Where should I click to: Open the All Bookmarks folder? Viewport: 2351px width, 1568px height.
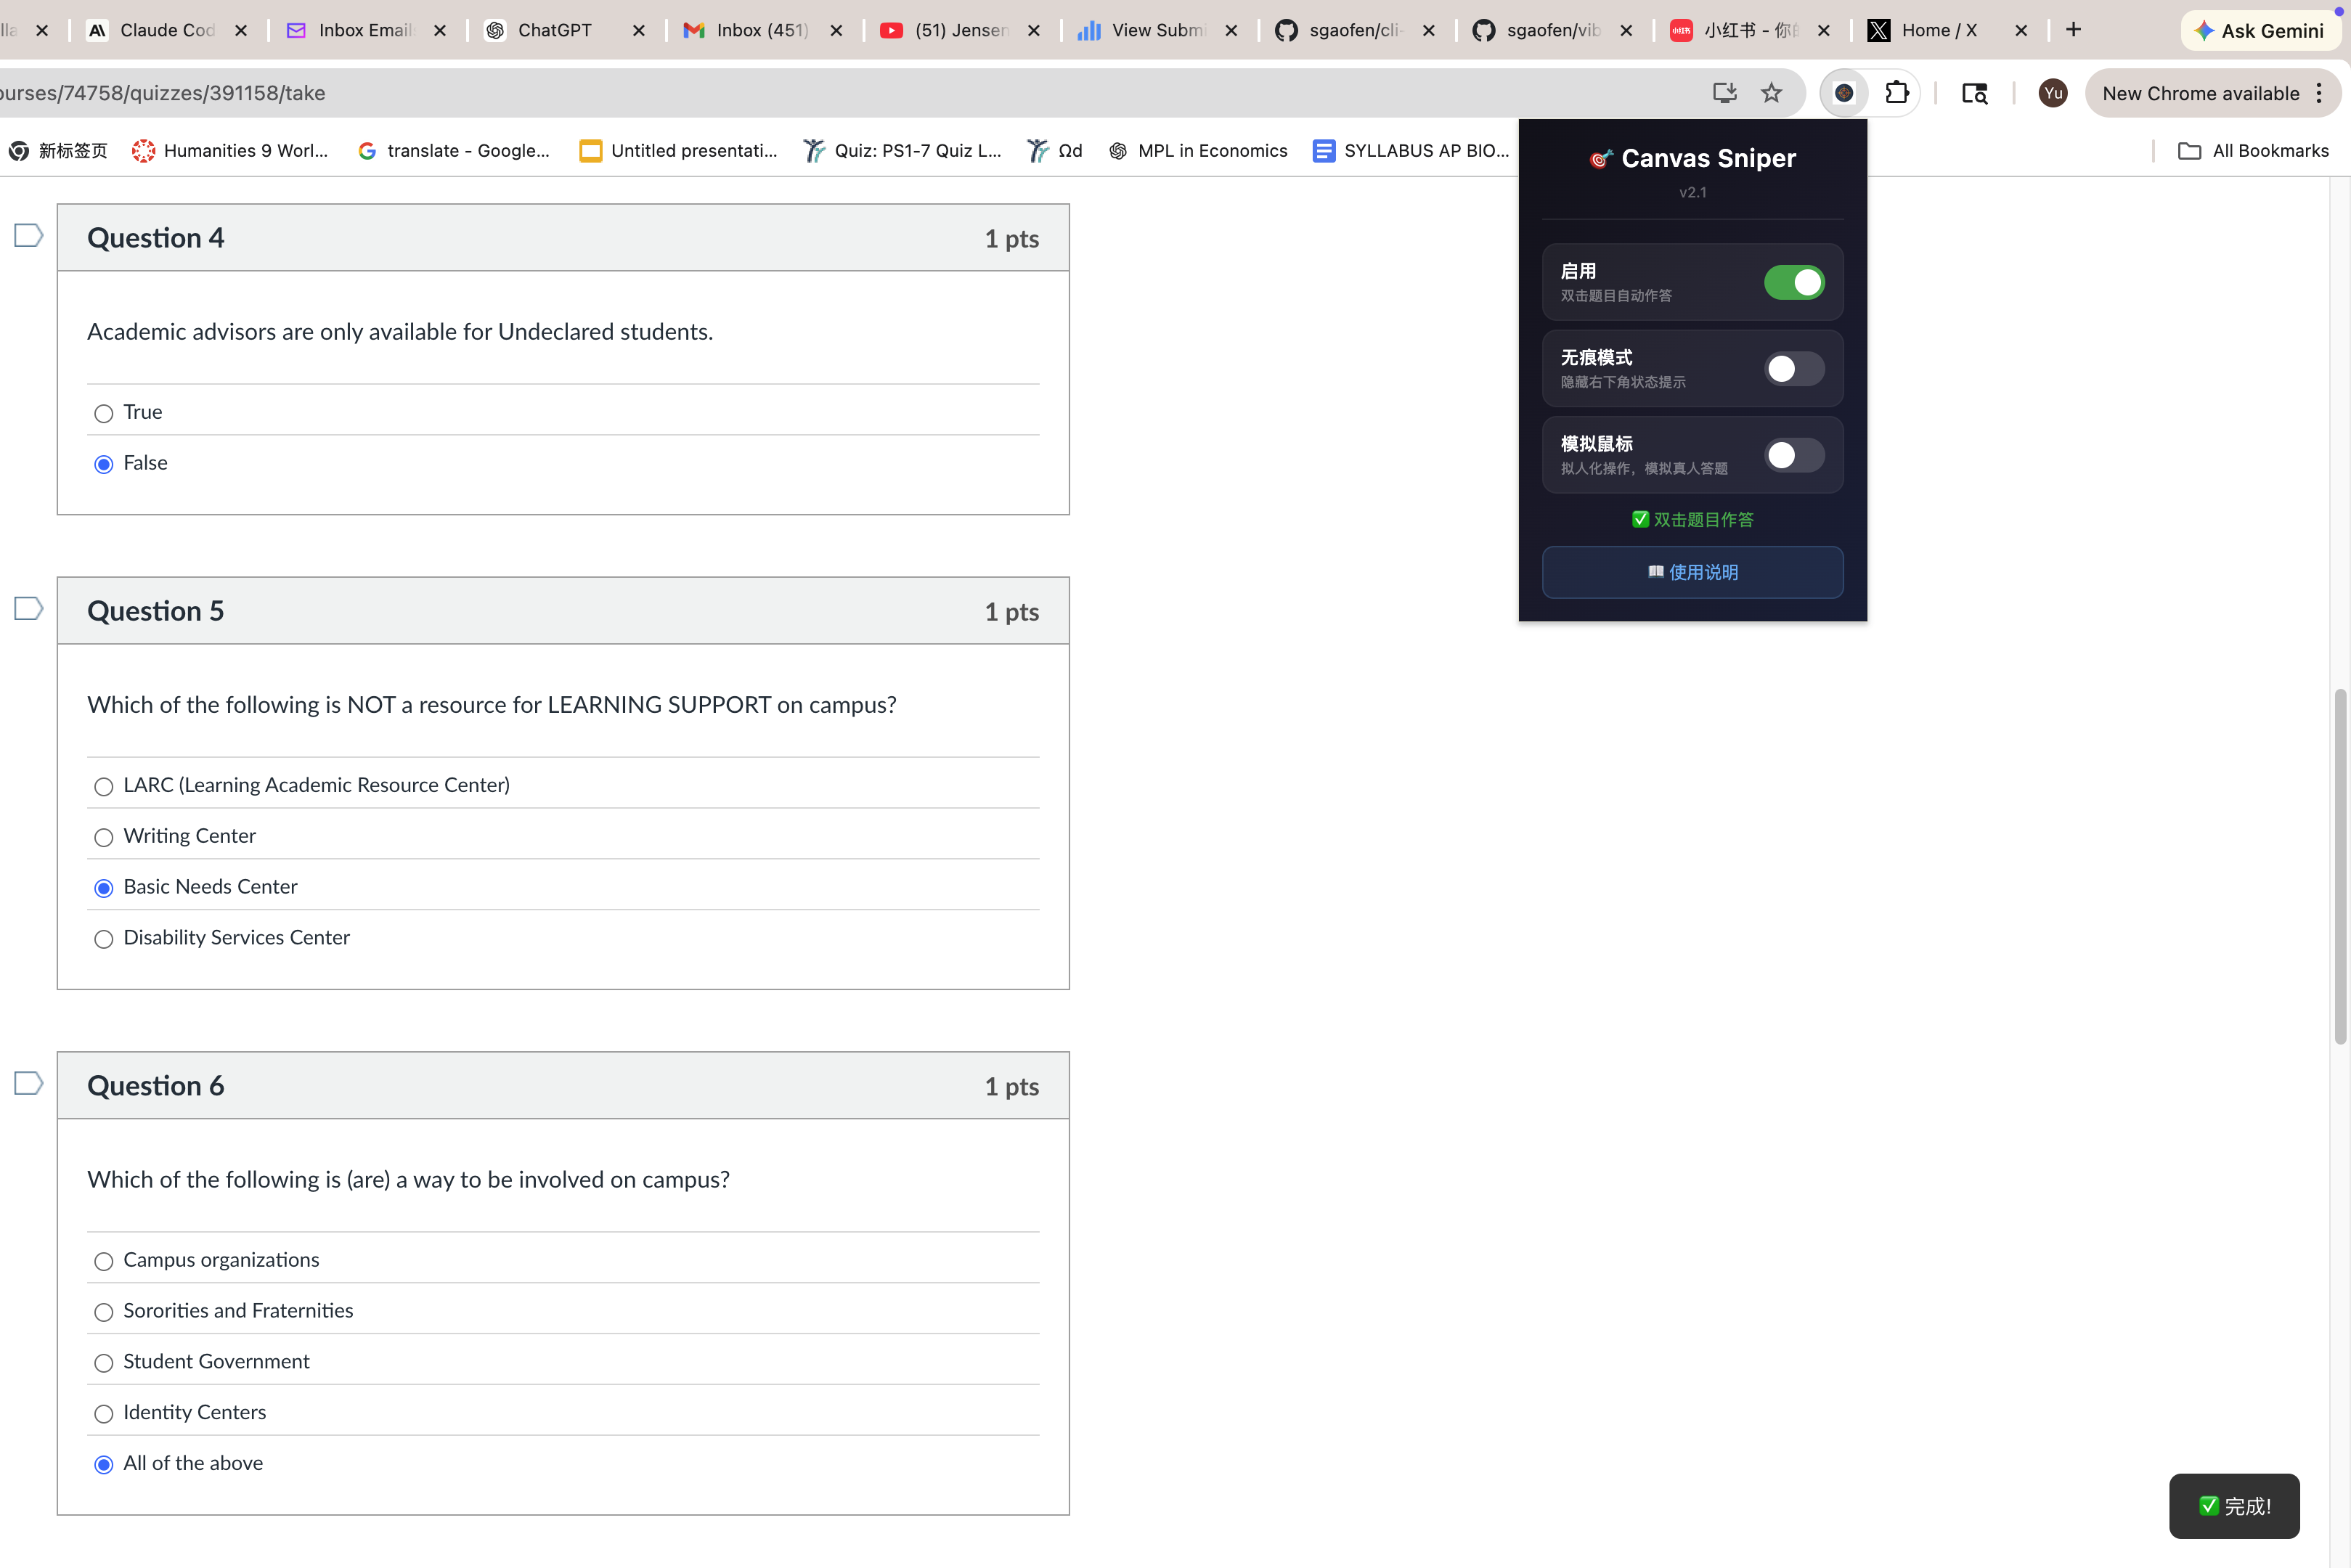[x=2254, y=151]
